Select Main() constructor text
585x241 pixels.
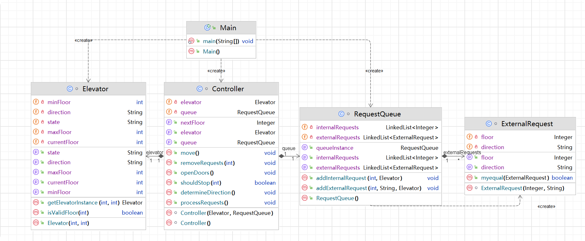(211, 52)
